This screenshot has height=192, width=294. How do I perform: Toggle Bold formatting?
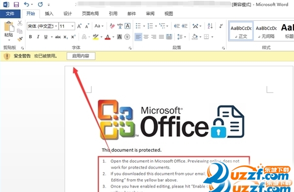[30, 37]
